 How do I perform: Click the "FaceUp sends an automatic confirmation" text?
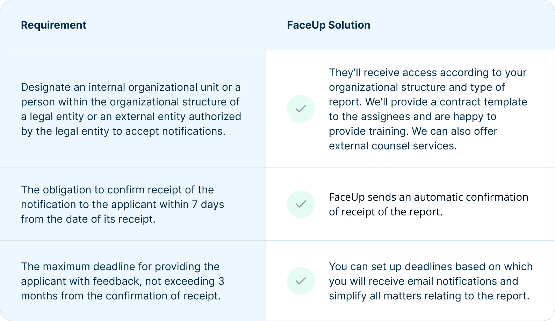click(x=428, y=197)
